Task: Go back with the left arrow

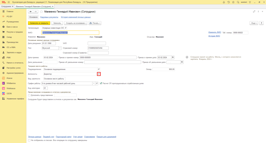Action: pos(31,11)
